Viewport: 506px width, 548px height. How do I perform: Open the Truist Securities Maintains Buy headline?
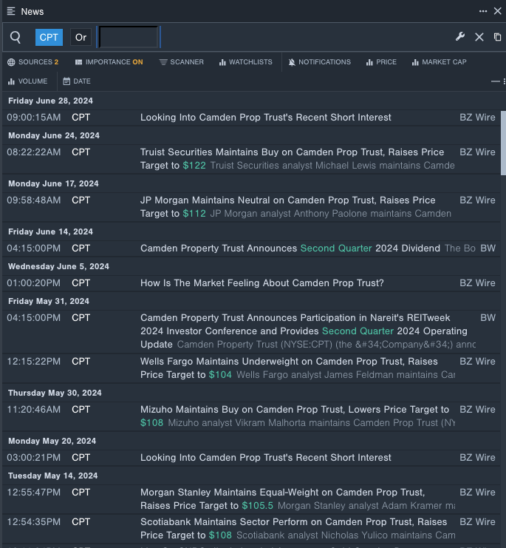coord(292,152)
